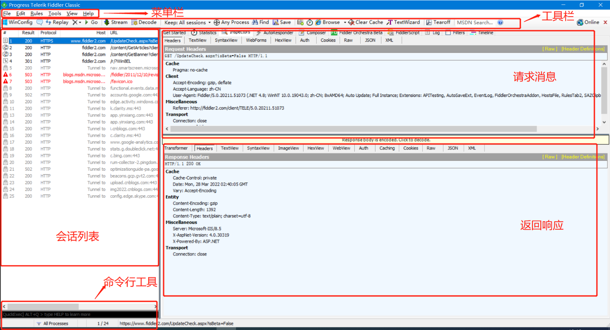Open the Edit menu
This screenshot has height=330, width=610.
coord(21,14)
